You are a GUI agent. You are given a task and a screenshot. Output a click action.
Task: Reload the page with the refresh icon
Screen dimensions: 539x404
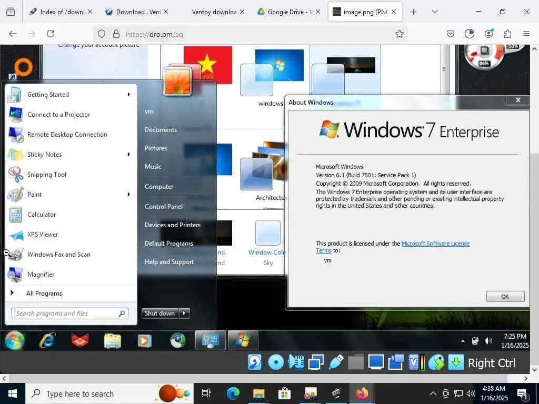(x=51, y=34)
